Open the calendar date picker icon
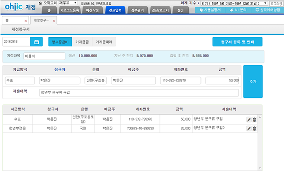Image resolution: width=284 pixels, height=171 pixels. (36, 42)
